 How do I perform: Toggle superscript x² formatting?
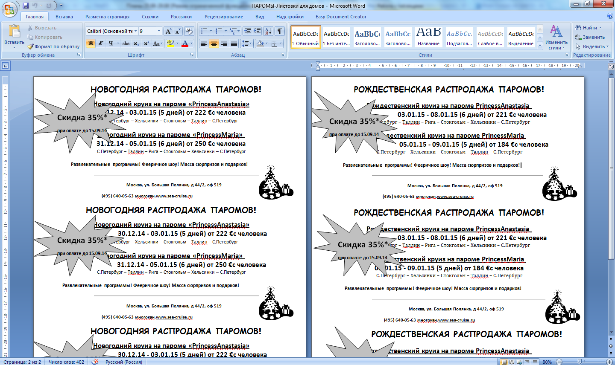146,43
